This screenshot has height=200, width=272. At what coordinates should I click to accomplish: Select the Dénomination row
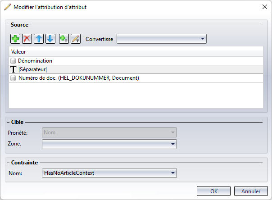point(136,61)
